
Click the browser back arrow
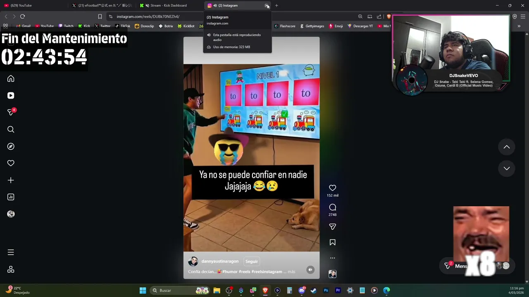pos(6,16)
